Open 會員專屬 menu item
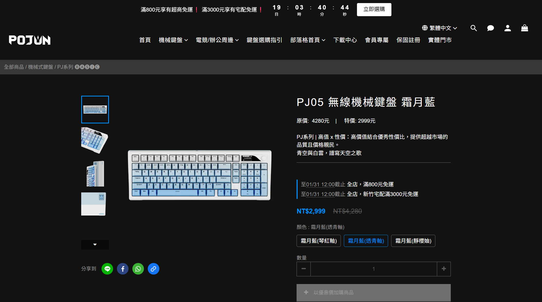The width and height of the screenshot is (542, 302). coord(377,40)
